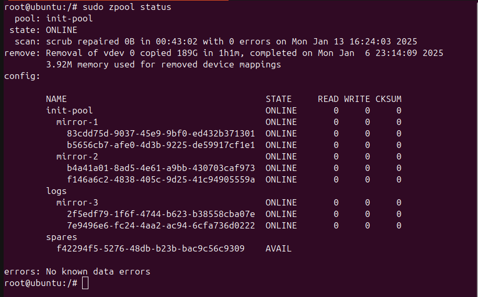The width and height of the screenshot is (478, 297).
Task: Click the 'STATE' column header
Action: (x=278, y=99)
